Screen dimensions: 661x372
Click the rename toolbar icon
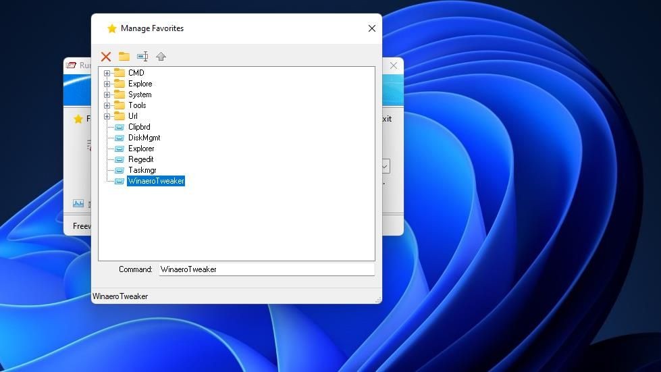pos(142,56)
